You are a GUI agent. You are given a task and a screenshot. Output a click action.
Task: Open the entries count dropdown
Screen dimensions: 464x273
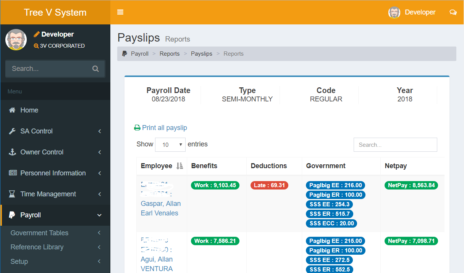(x=170, y=145)
